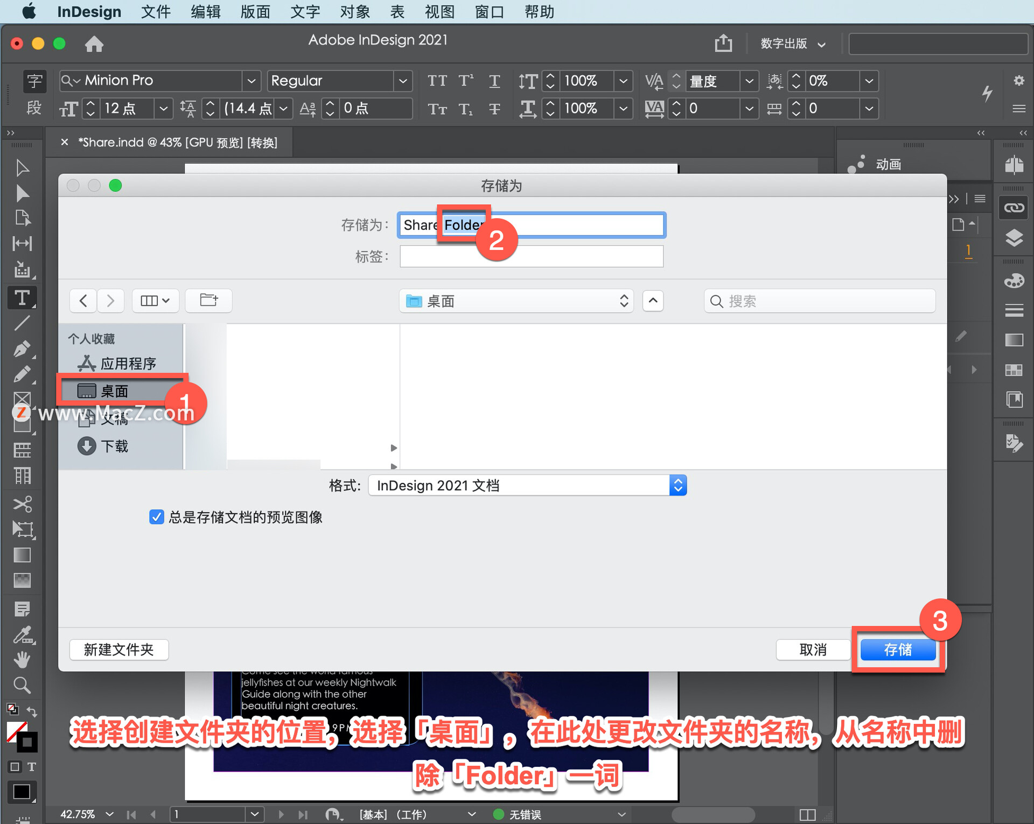Open the 版面 menu
Viewport: 1034px width, 824px height.
click(255, 11)
